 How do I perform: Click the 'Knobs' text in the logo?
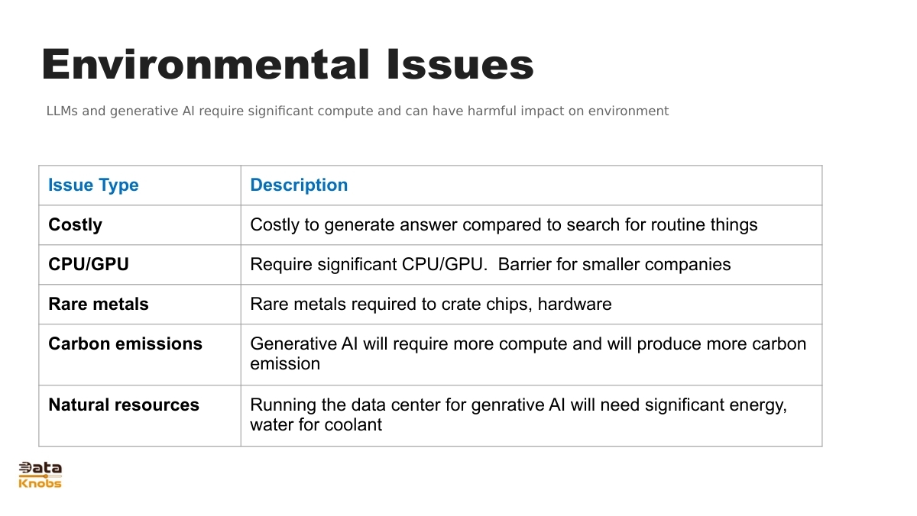(x=40, y=483)
